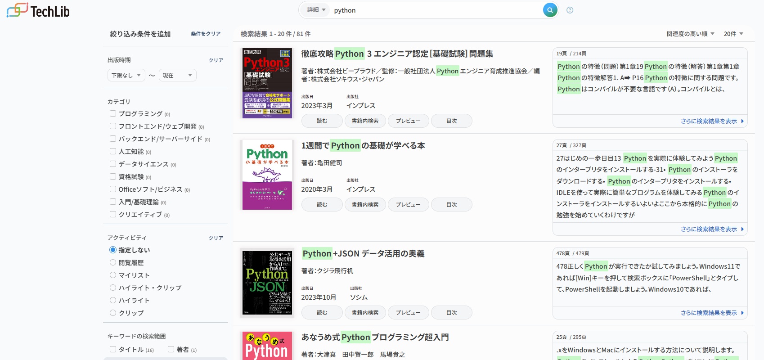Viewport: 764px width, 360px height.
Task: Click the blue search magnifier icon
Action: click(x=549, y=10)
